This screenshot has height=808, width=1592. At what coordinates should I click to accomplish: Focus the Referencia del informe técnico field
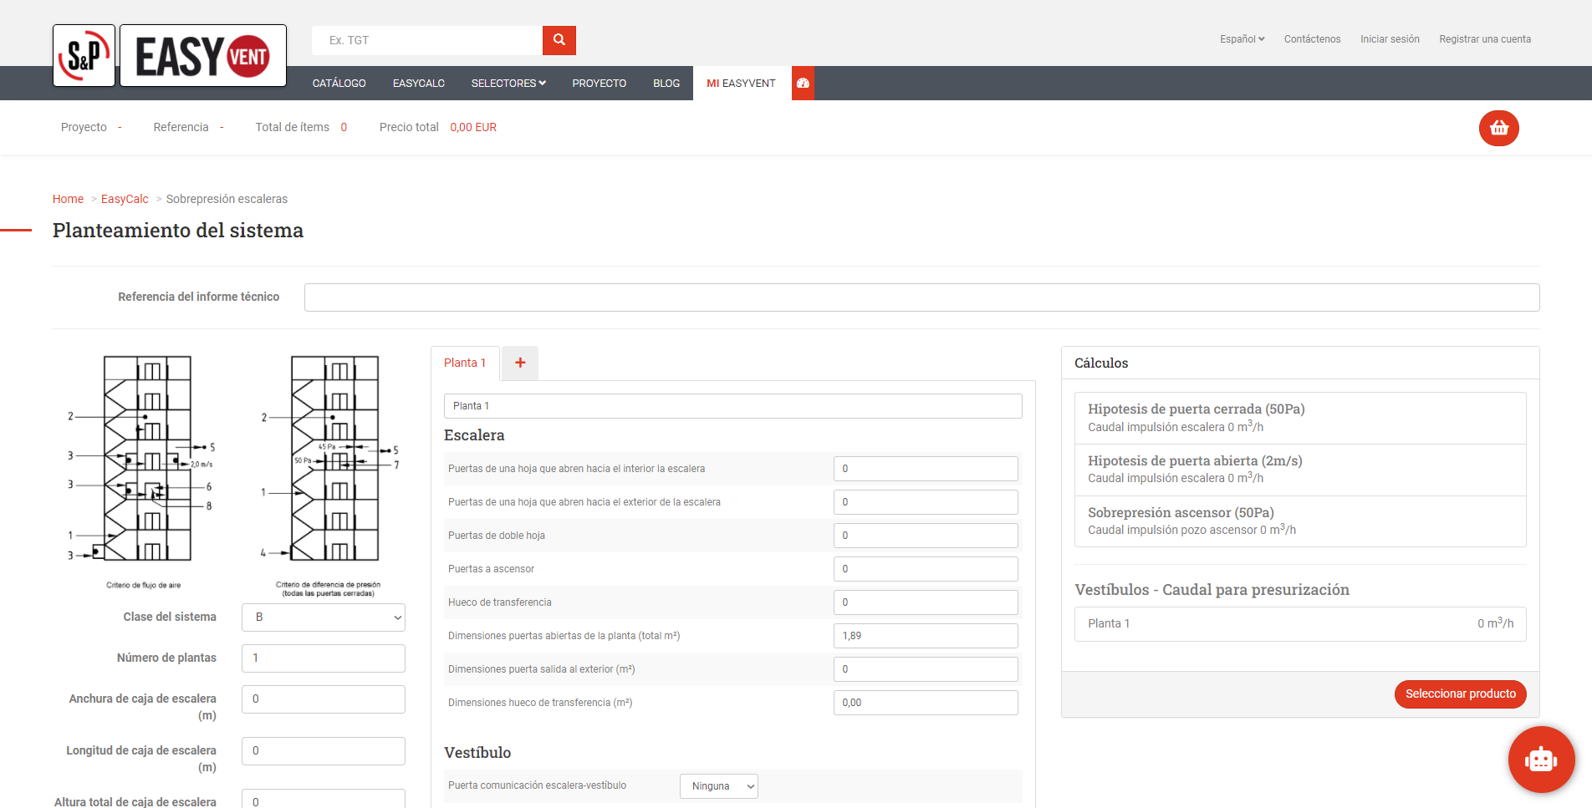pyautogui.click(x=921, y=297)
